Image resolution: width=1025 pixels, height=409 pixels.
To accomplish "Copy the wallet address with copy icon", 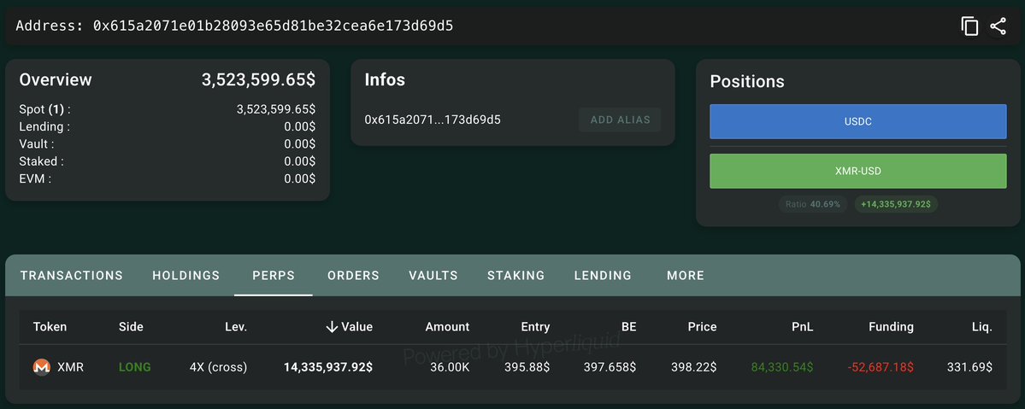I will (969, 26).
